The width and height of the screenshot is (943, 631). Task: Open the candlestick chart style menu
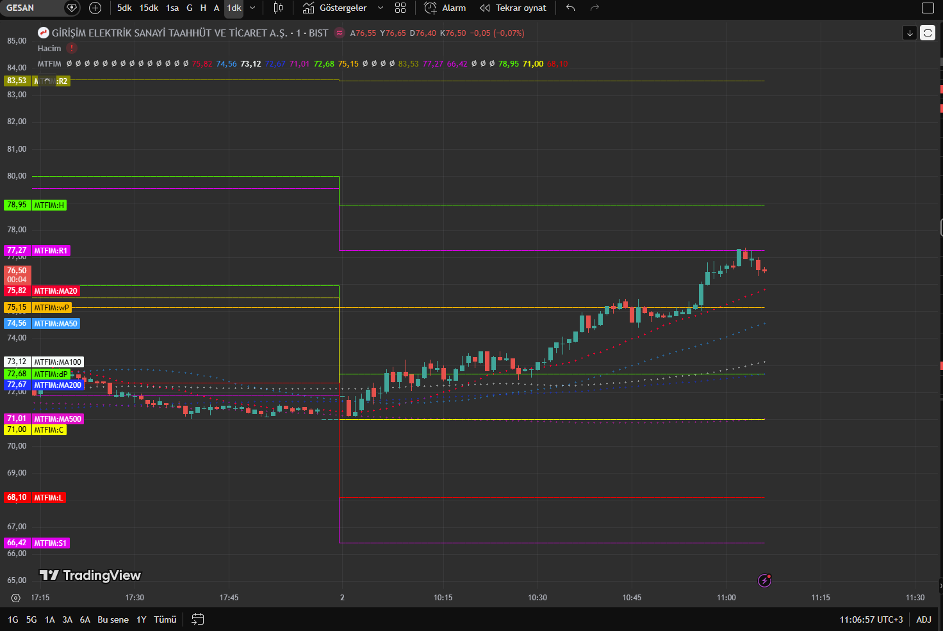pyautogui.click(x=278, y=8)
